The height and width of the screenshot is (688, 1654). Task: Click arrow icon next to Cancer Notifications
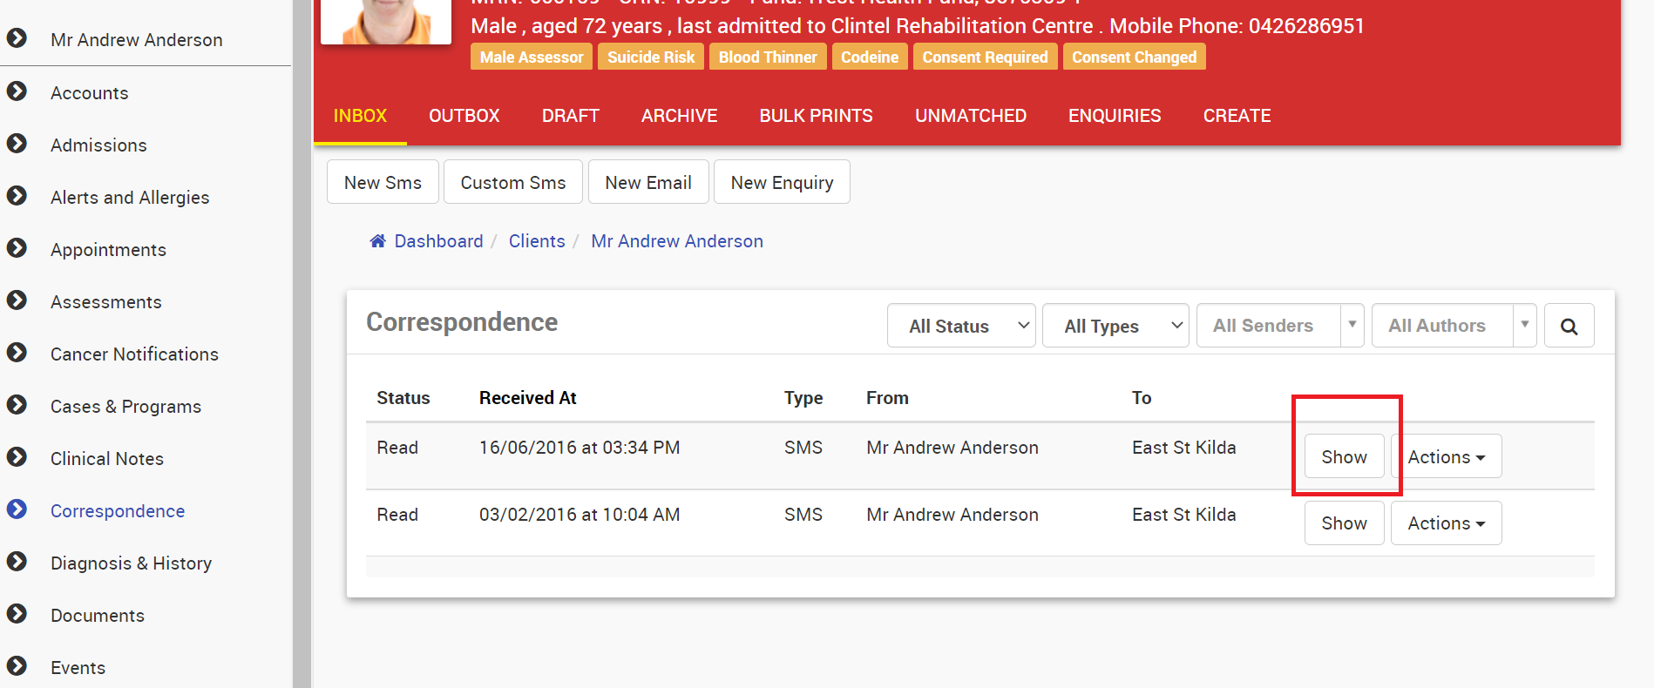pos(17,353)
